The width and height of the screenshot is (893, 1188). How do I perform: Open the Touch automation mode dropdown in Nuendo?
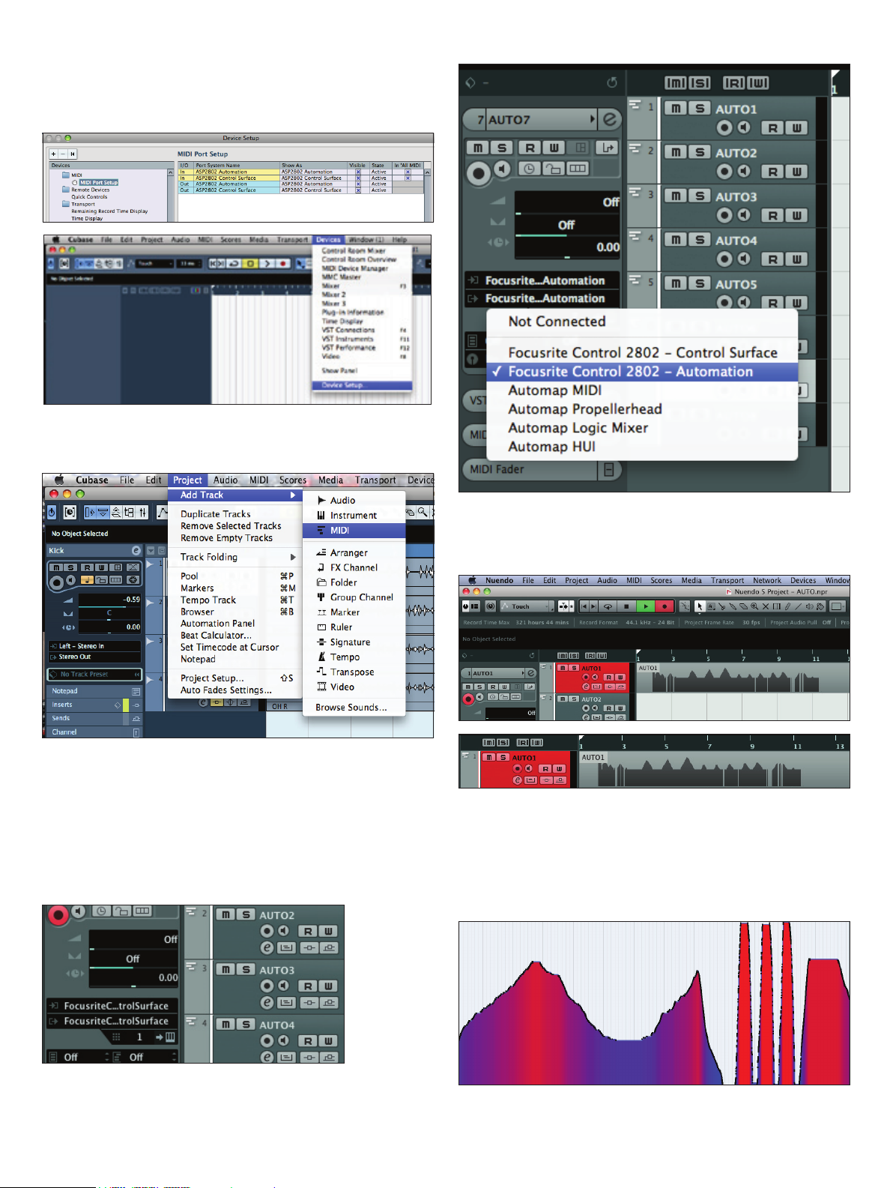tap(527, 606)
